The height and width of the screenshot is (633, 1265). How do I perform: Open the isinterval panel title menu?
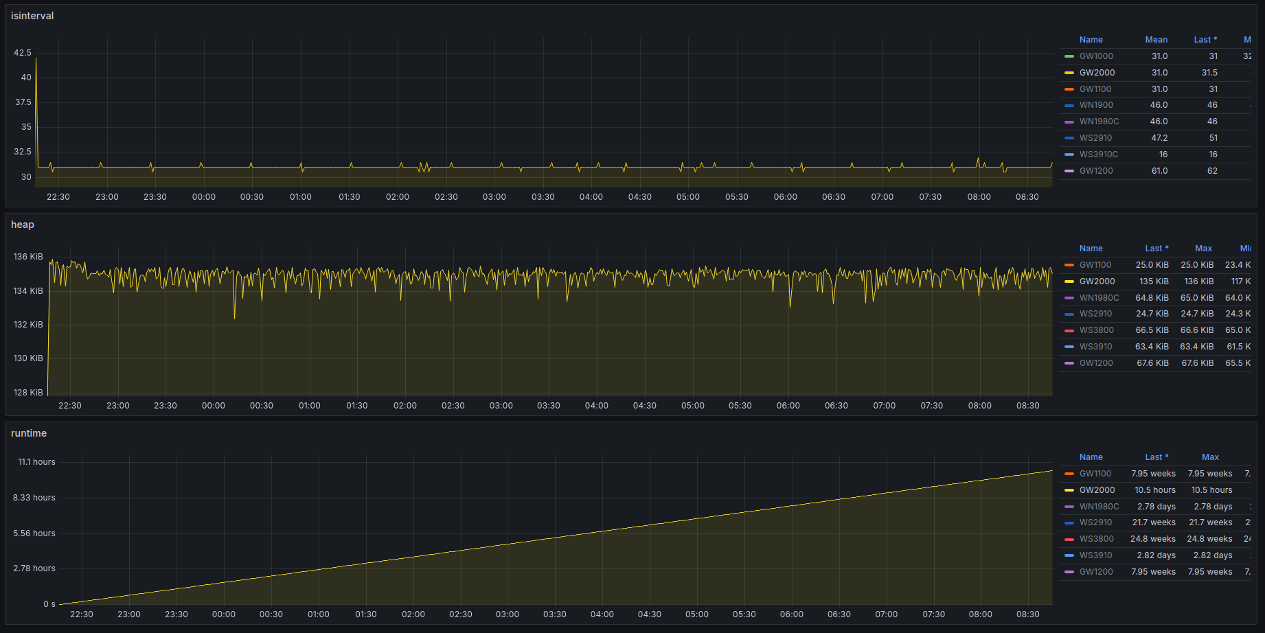[32, 16]
